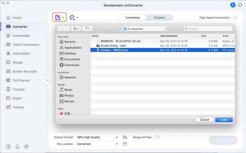Click the Forward arrow in file dialog

tap(67, 29)
